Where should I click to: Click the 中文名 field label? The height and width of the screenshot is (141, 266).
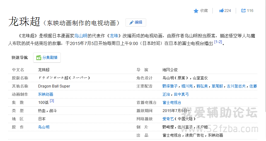pyautogui.click(x=18, y=70)
